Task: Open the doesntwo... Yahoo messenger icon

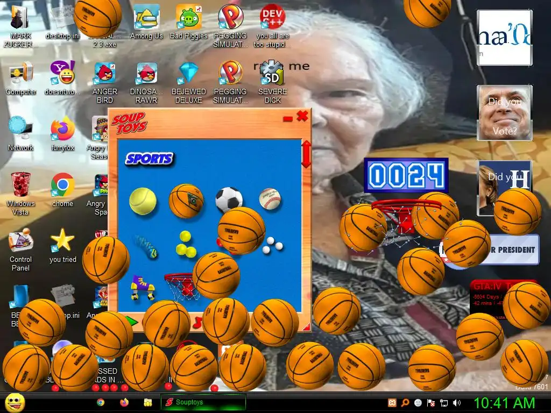Action: 62,78
